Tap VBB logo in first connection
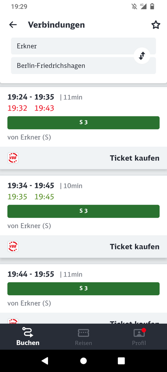Screen dimensions: 167x372 [x=13, y=158]
